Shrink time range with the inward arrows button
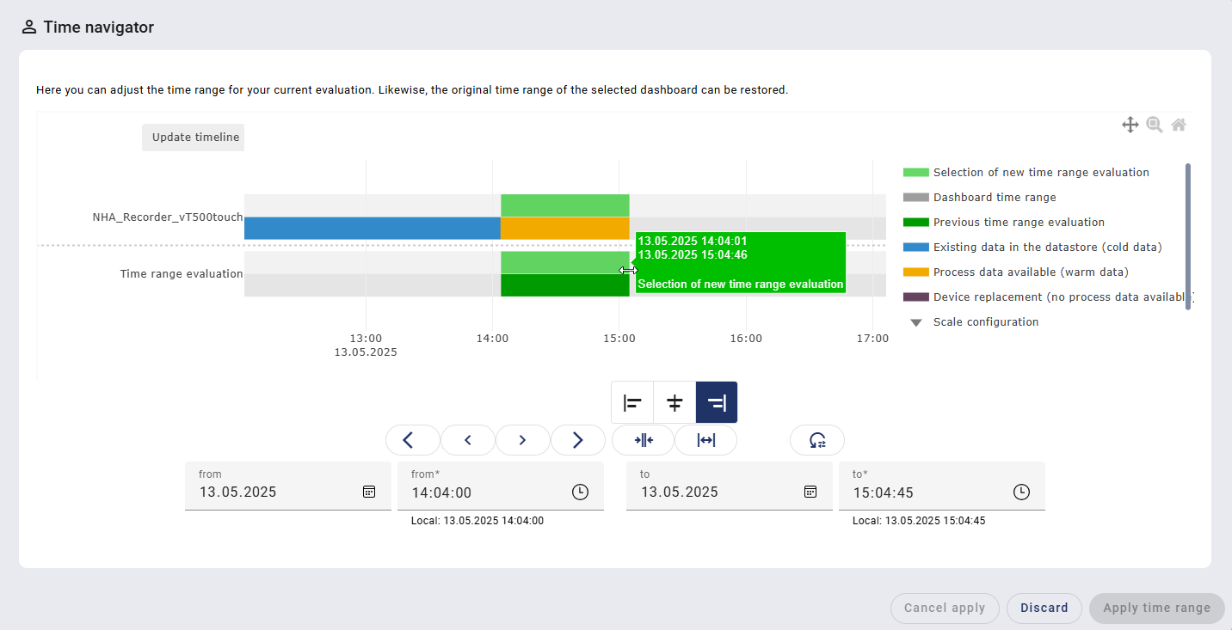 (x=643, y=440)
